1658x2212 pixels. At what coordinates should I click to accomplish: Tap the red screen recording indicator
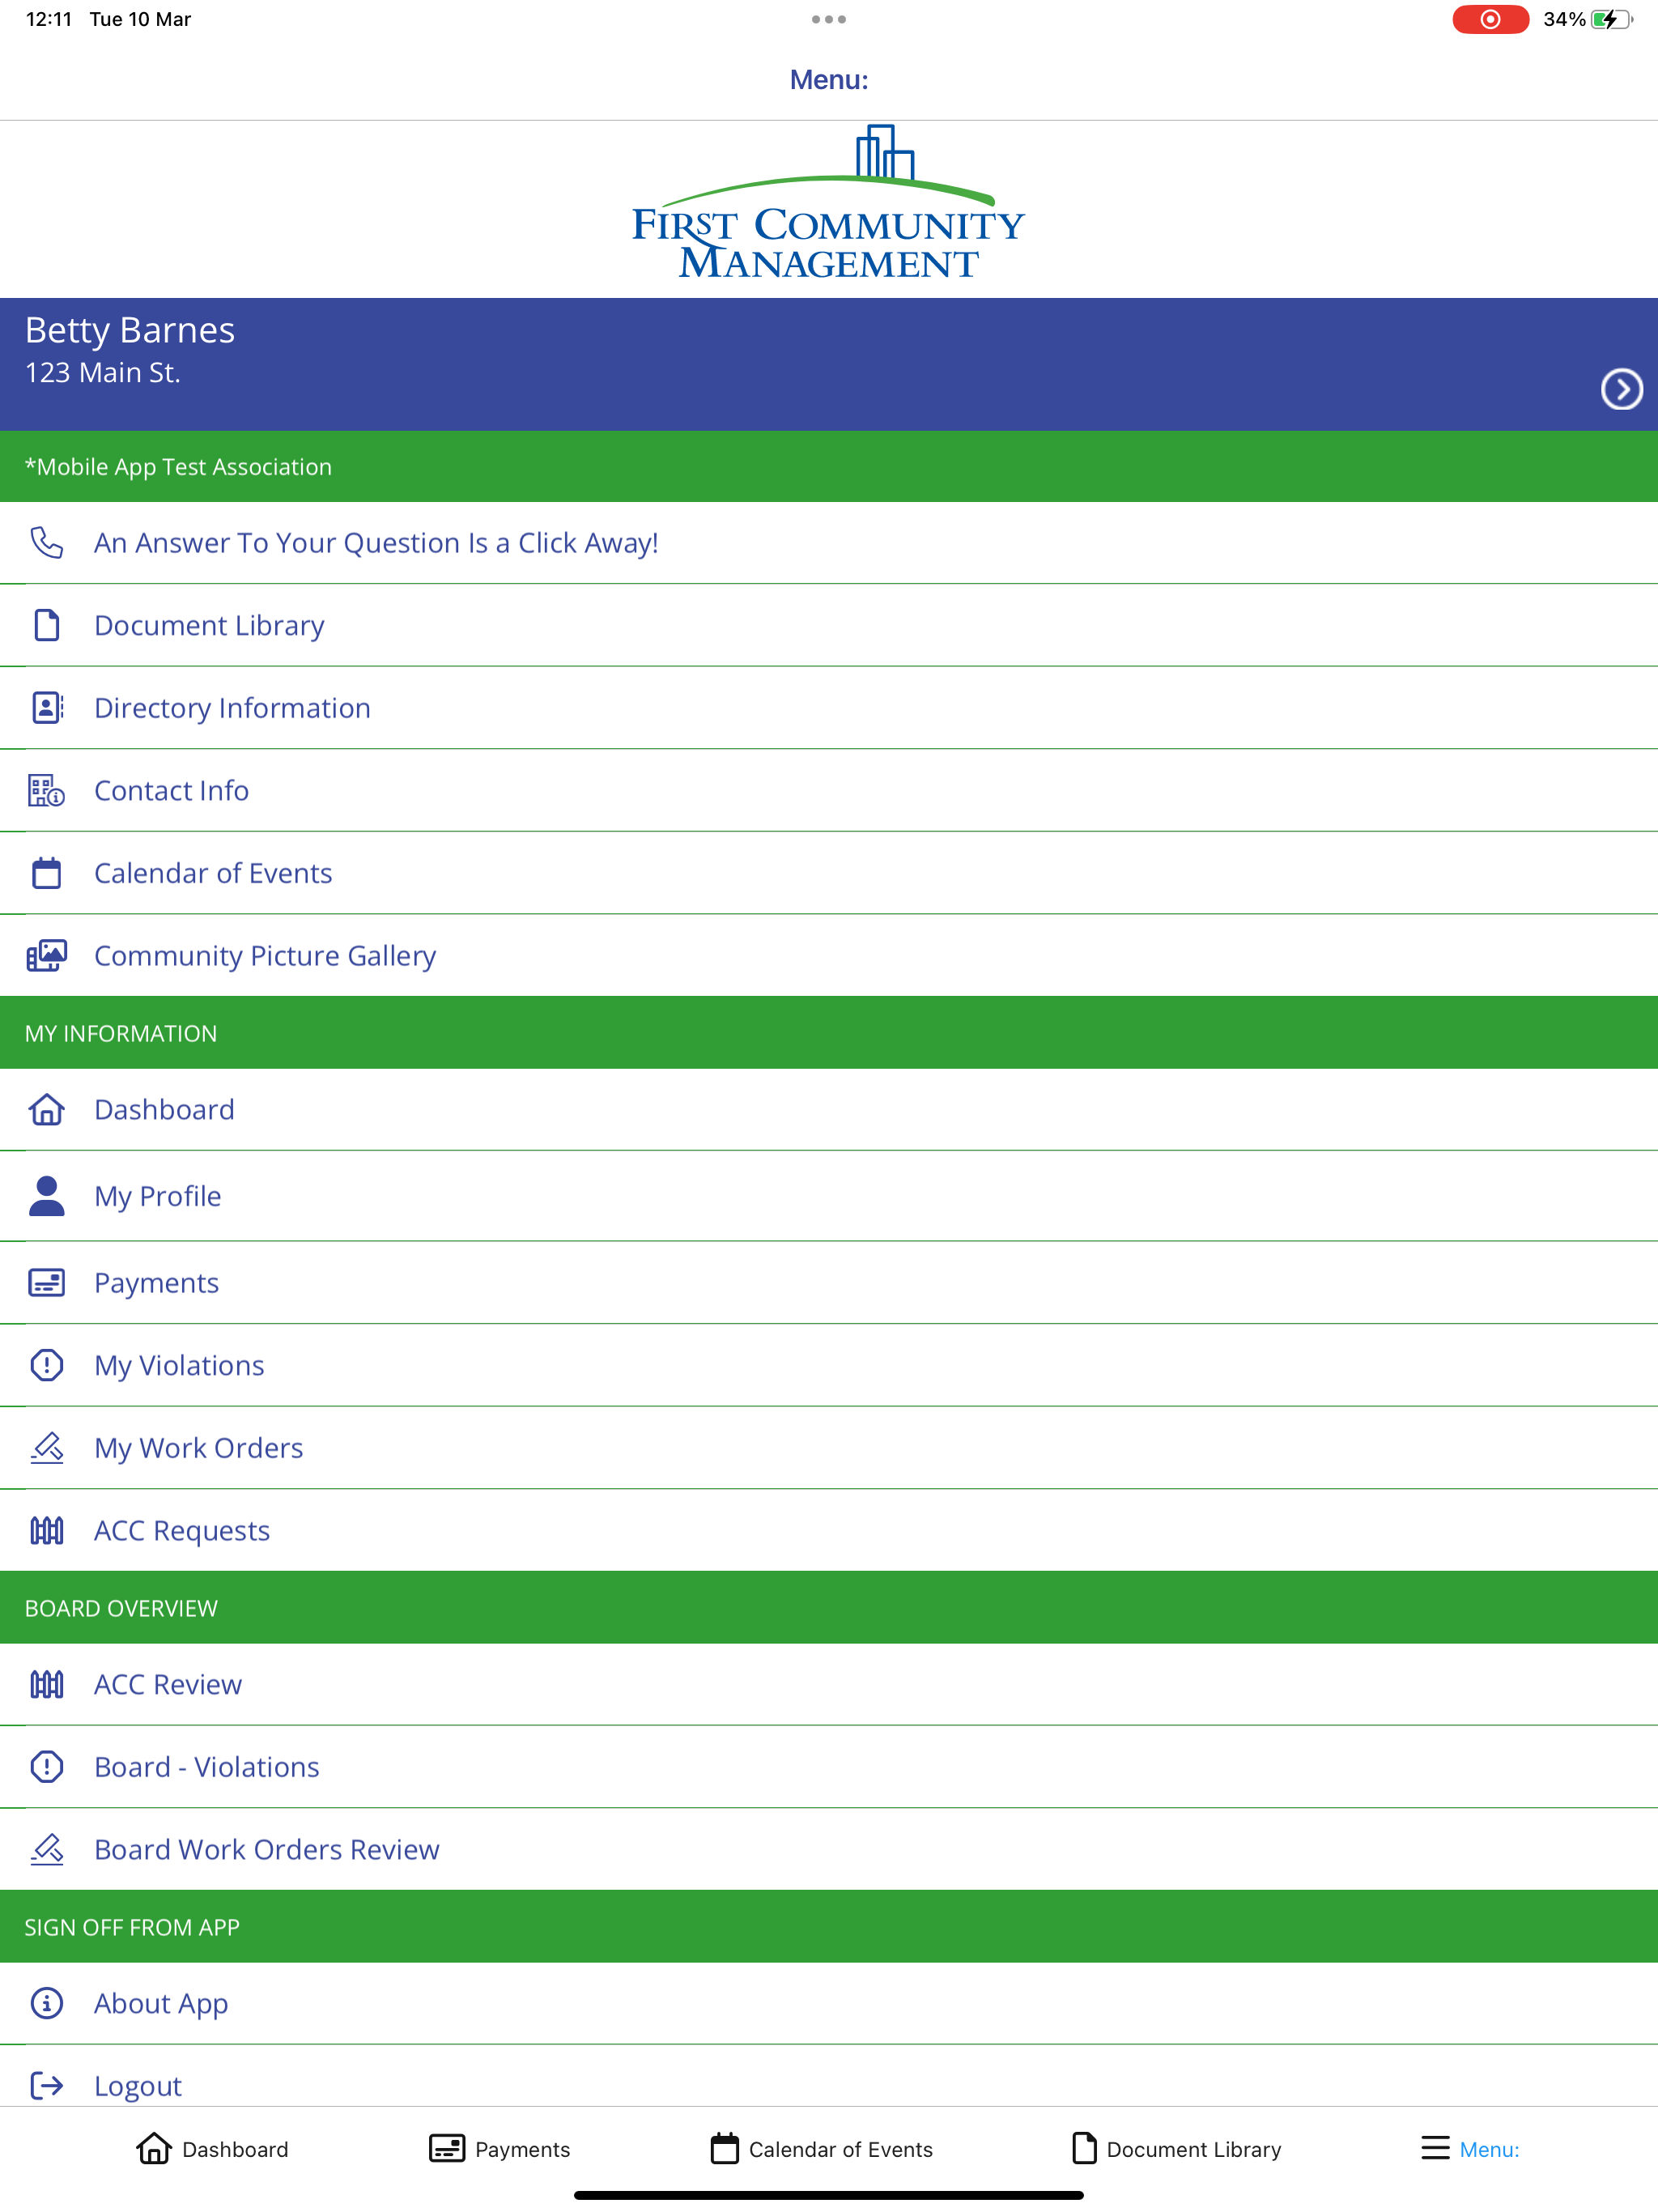[1490, 19]
